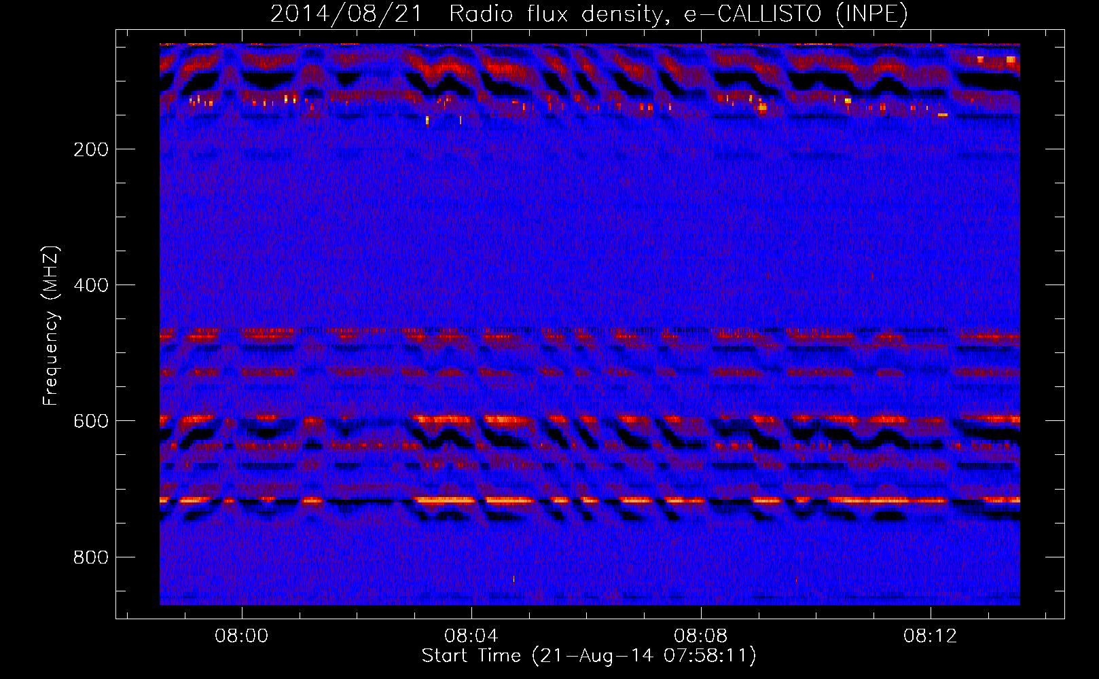The width and height of the screenshot is (1099, 679).
Task: Click the 'Frequency (MHZ)' axis label
Action: click(x=51, y=325)
